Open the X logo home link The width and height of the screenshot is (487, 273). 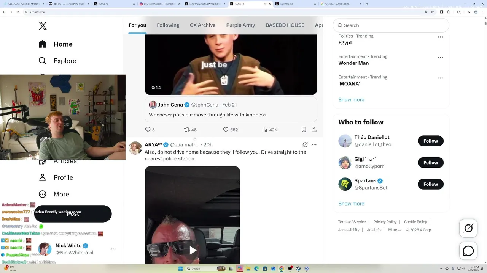tap(43, 26)
